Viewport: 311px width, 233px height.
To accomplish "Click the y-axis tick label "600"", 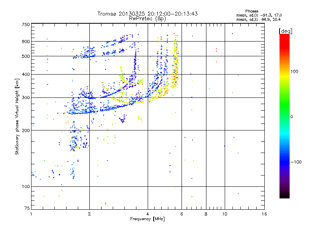I will [26, 42].
